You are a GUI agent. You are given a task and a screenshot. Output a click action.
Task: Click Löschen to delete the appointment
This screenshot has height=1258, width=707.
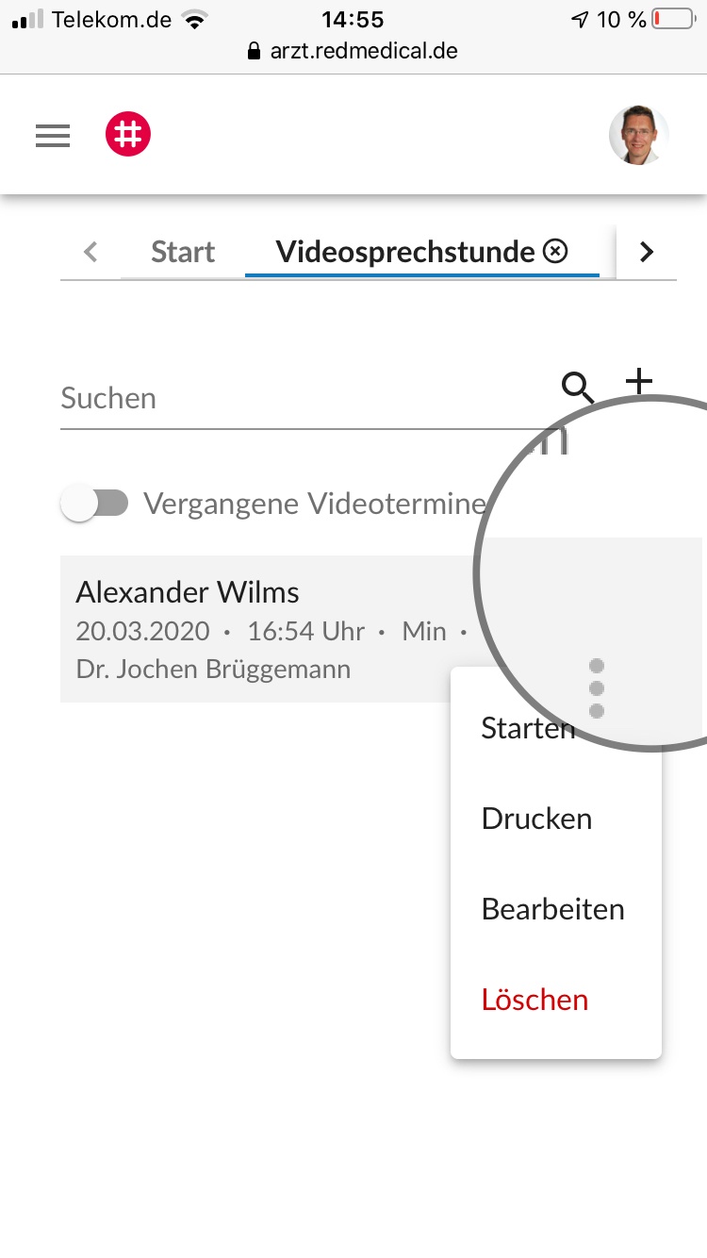pyautogui.click(x=534, y=1000)
